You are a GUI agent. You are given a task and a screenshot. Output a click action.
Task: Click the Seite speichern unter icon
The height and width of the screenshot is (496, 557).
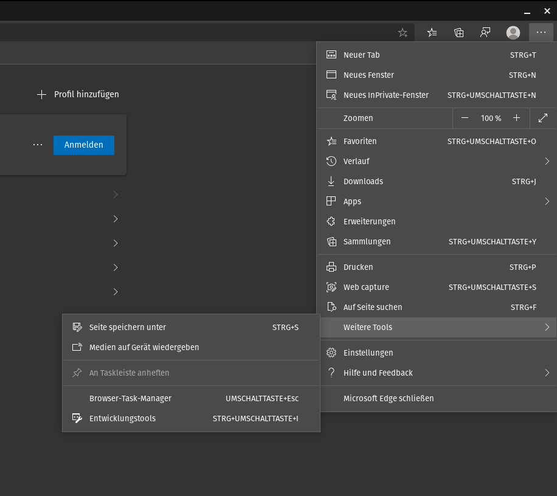77,327
